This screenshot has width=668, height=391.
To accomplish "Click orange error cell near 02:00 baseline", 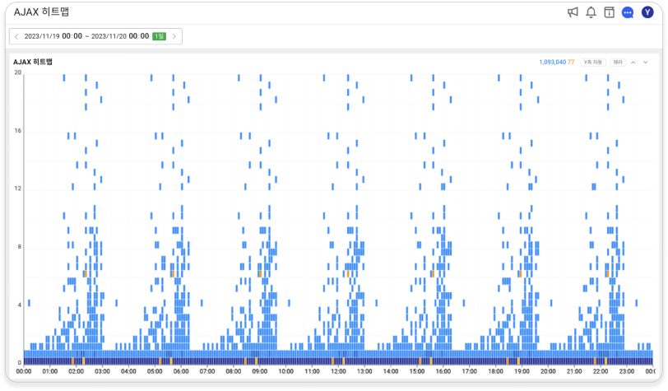I will click(73, 361).
